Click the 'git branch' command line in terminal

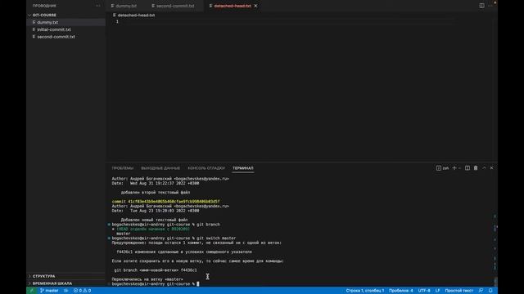165,225
